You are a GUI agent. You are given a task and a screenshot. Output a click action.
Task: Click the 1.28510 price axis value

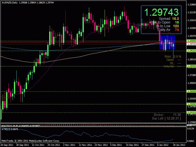click(192, 60)
